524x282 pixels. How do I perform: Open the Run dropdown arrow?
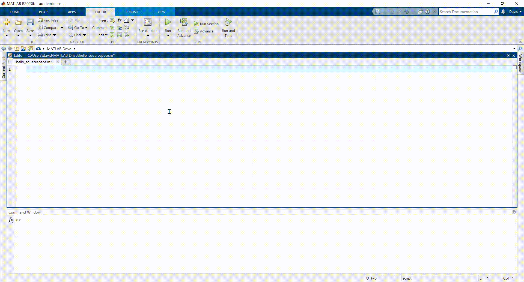[168, 35]
